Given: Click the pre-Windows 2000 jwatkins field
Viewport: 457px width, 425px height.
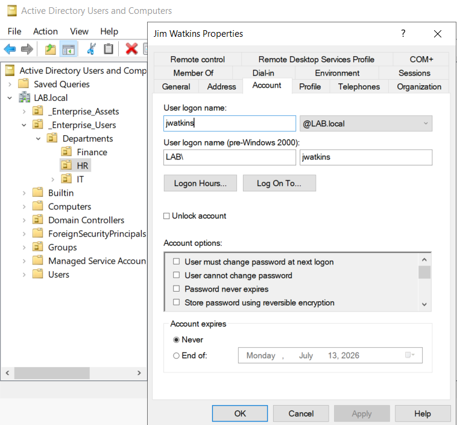Looking at the screenshot, I should (366, 158).
